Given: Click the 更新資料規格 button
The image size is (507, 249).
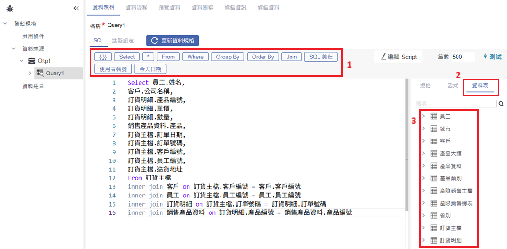Looking at the screenshot, I should [x=173, y=41].
